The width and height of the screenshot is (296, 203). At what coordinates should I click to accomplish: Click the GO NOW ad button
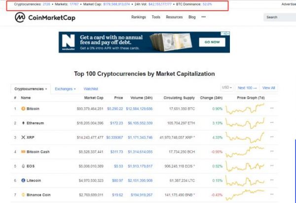point(212,42)
